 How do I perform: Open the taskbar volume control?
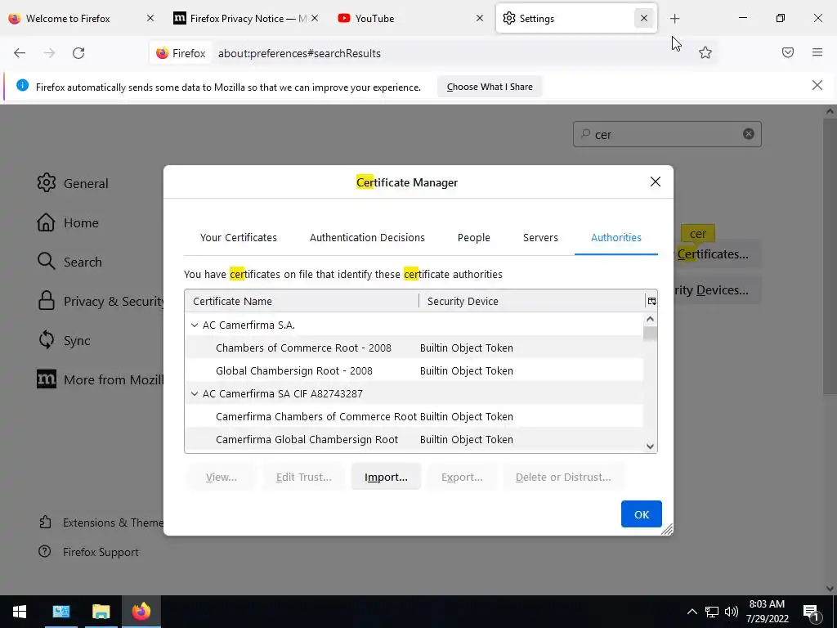732,612
